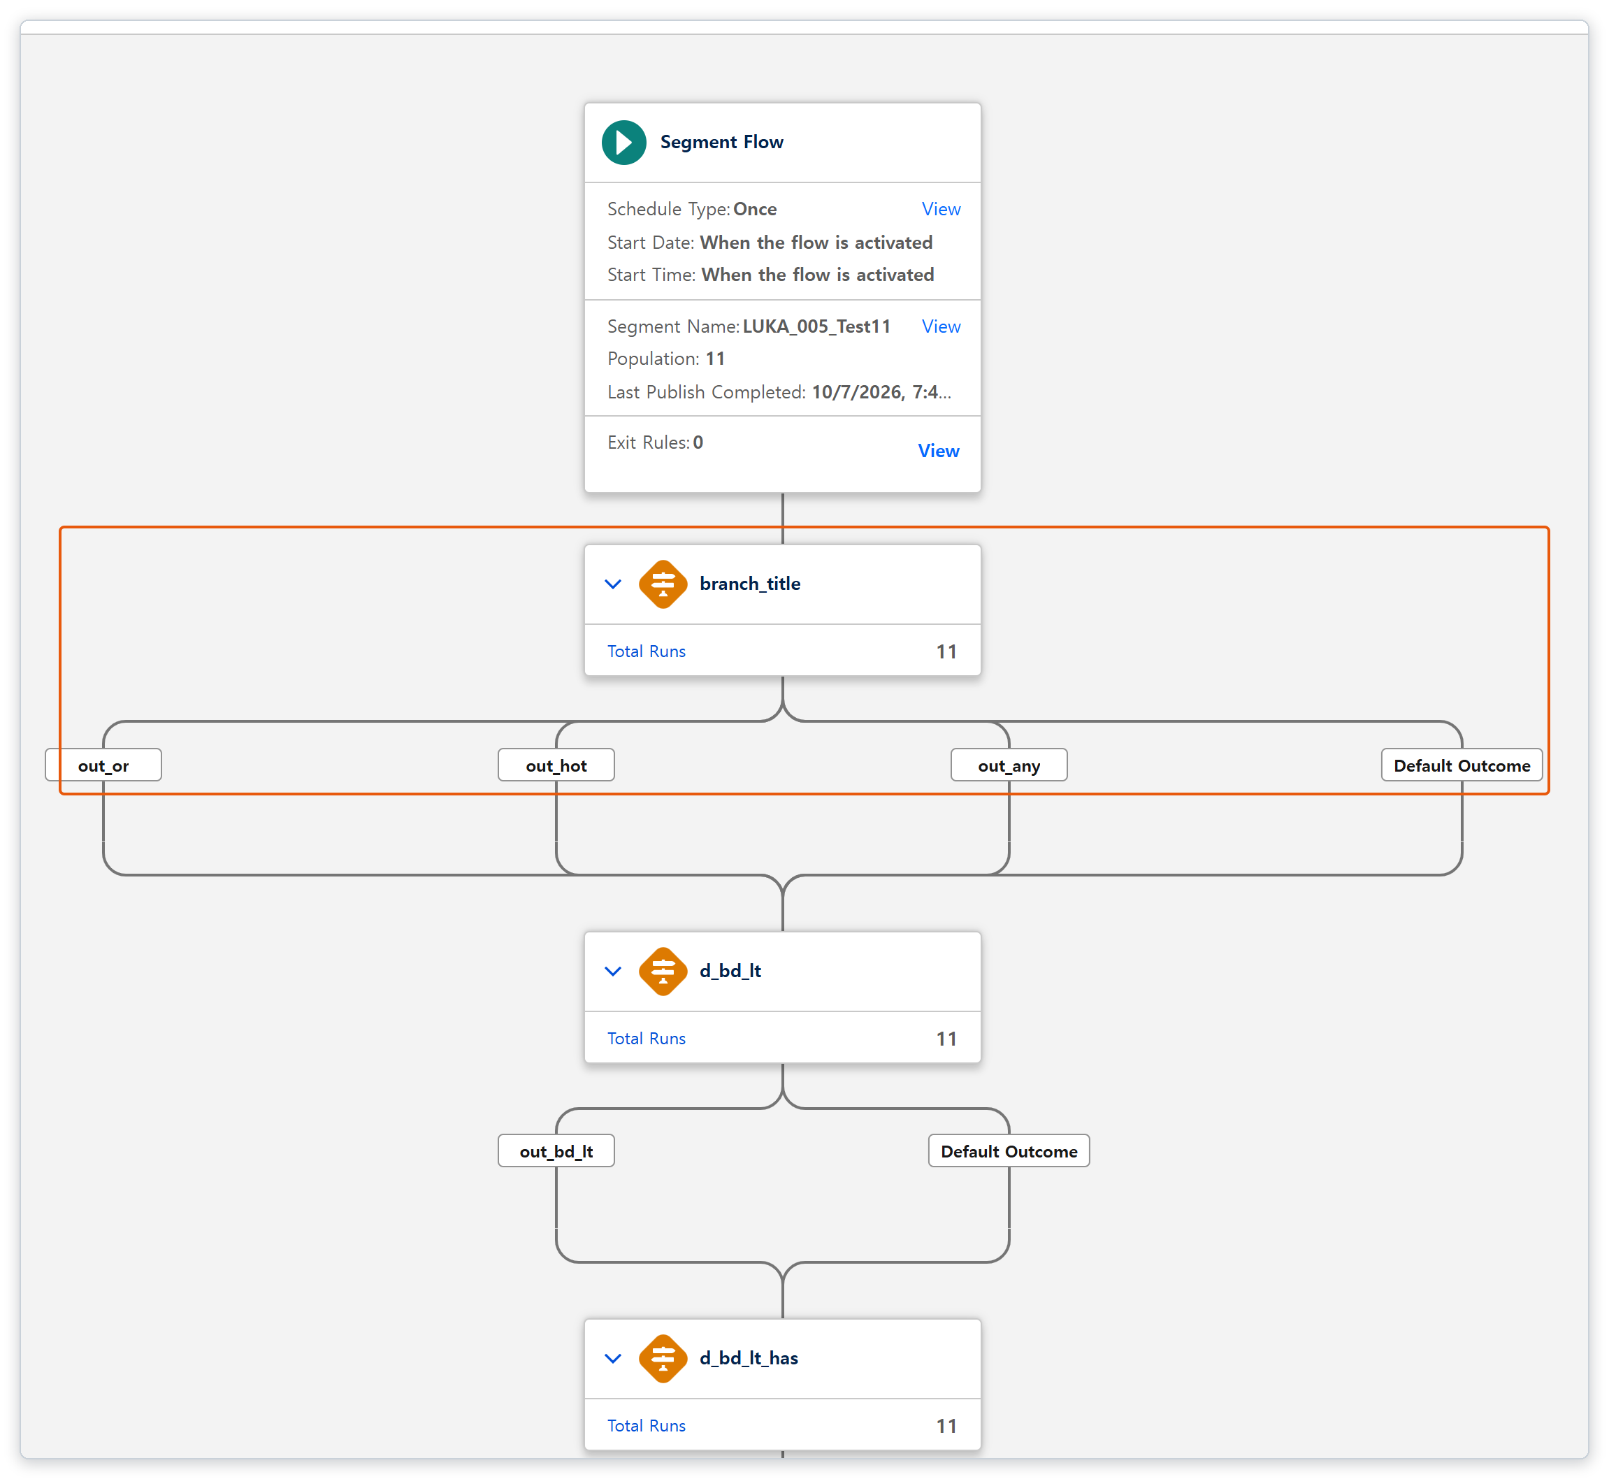This screenshot has width=1609, height=1479.
Task: Click Schedule Type value Once
Action: tap(755, 209)
